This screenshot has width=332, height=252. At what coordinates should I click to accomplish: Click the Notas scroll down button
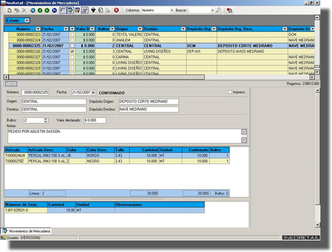click(x=244, y=140)
